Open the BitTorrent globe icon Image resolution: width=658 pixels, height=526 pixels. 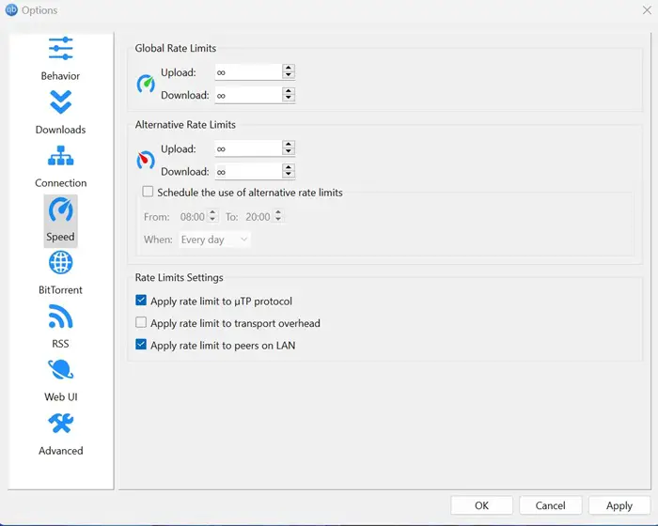(x=61, y=263)
